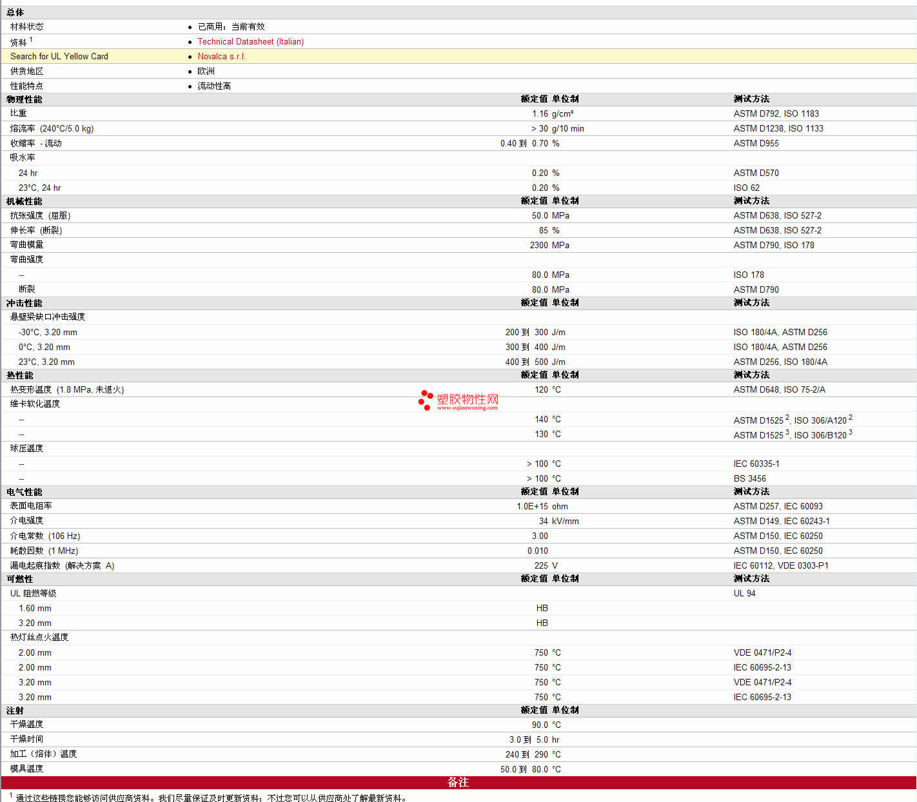Select the 0.010 dissipation factor value
The image size is (917, 802).
[538, 551]
